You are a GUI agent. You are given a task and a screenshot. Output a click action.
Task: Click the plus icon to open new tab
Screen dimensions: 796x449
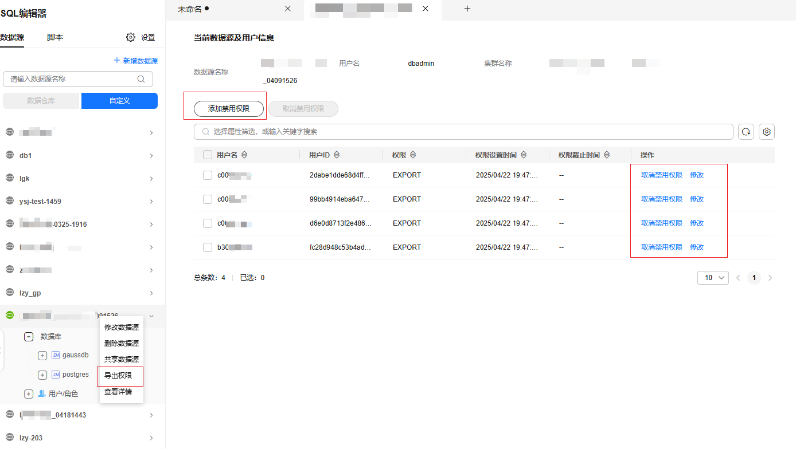tap(467, 9)
